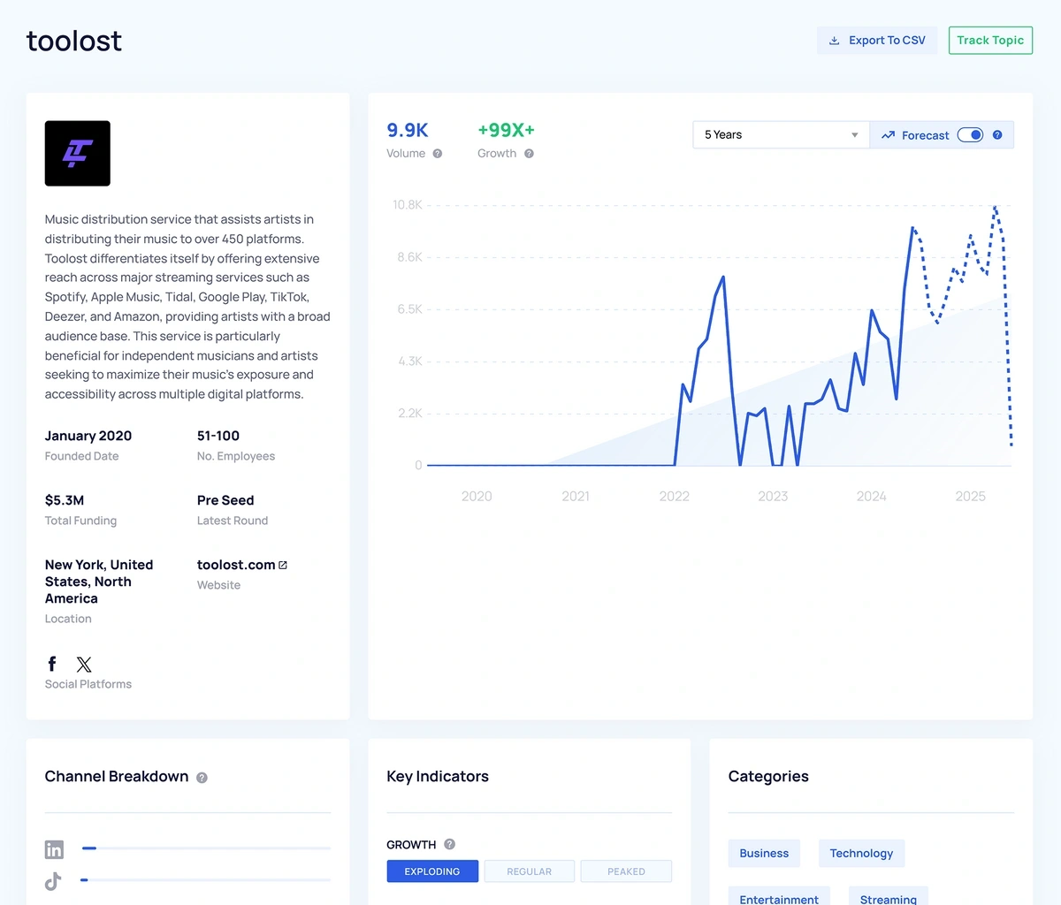
Task: Open the 5 Years time range dropdown
Action: (782, 135)
